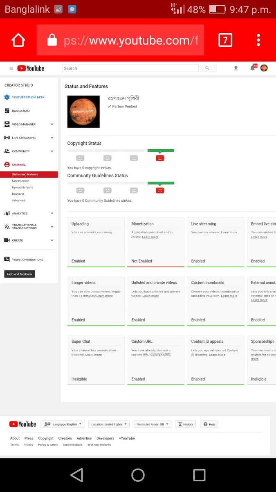Click the search magnifier button
276x492 pixels.
pyautogui.click(x=207, y=68)
